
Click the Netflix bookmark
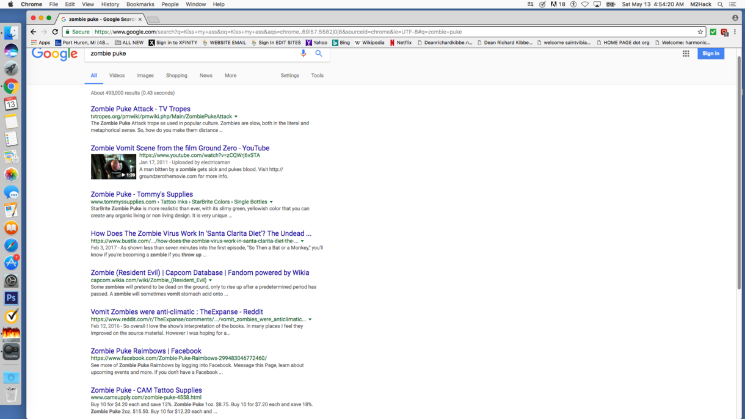click(401, 43)
